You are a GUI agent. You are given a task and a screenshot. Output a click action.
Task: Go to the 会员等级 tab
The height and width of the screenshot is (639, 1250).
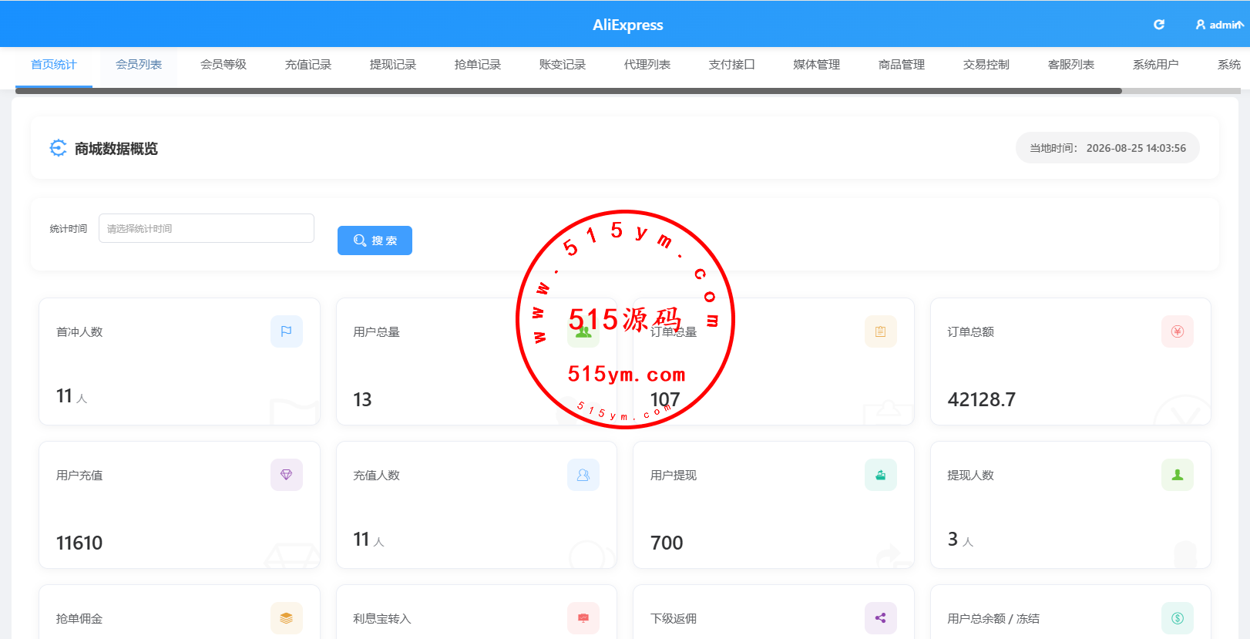point(223,65)
